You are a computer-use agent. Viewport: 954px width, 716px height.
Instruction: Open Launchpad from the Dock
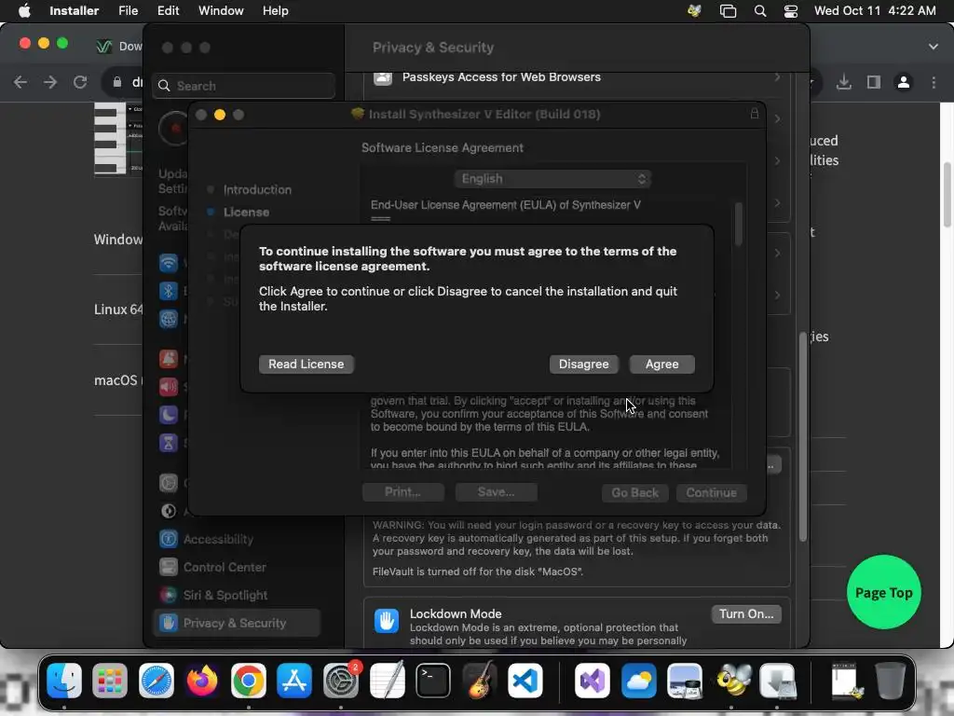coord(110,680)
